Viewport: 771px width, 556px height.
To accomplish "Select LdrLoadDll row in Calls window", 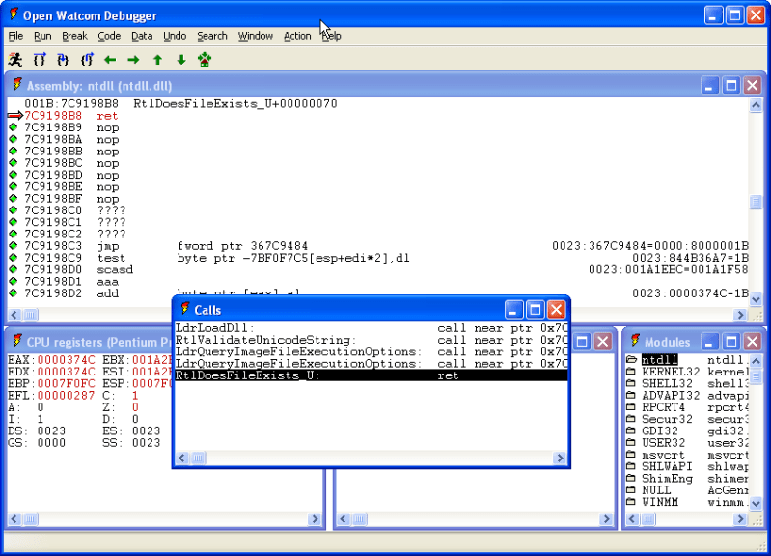I will pyautogui.click(x=372, y=328).
